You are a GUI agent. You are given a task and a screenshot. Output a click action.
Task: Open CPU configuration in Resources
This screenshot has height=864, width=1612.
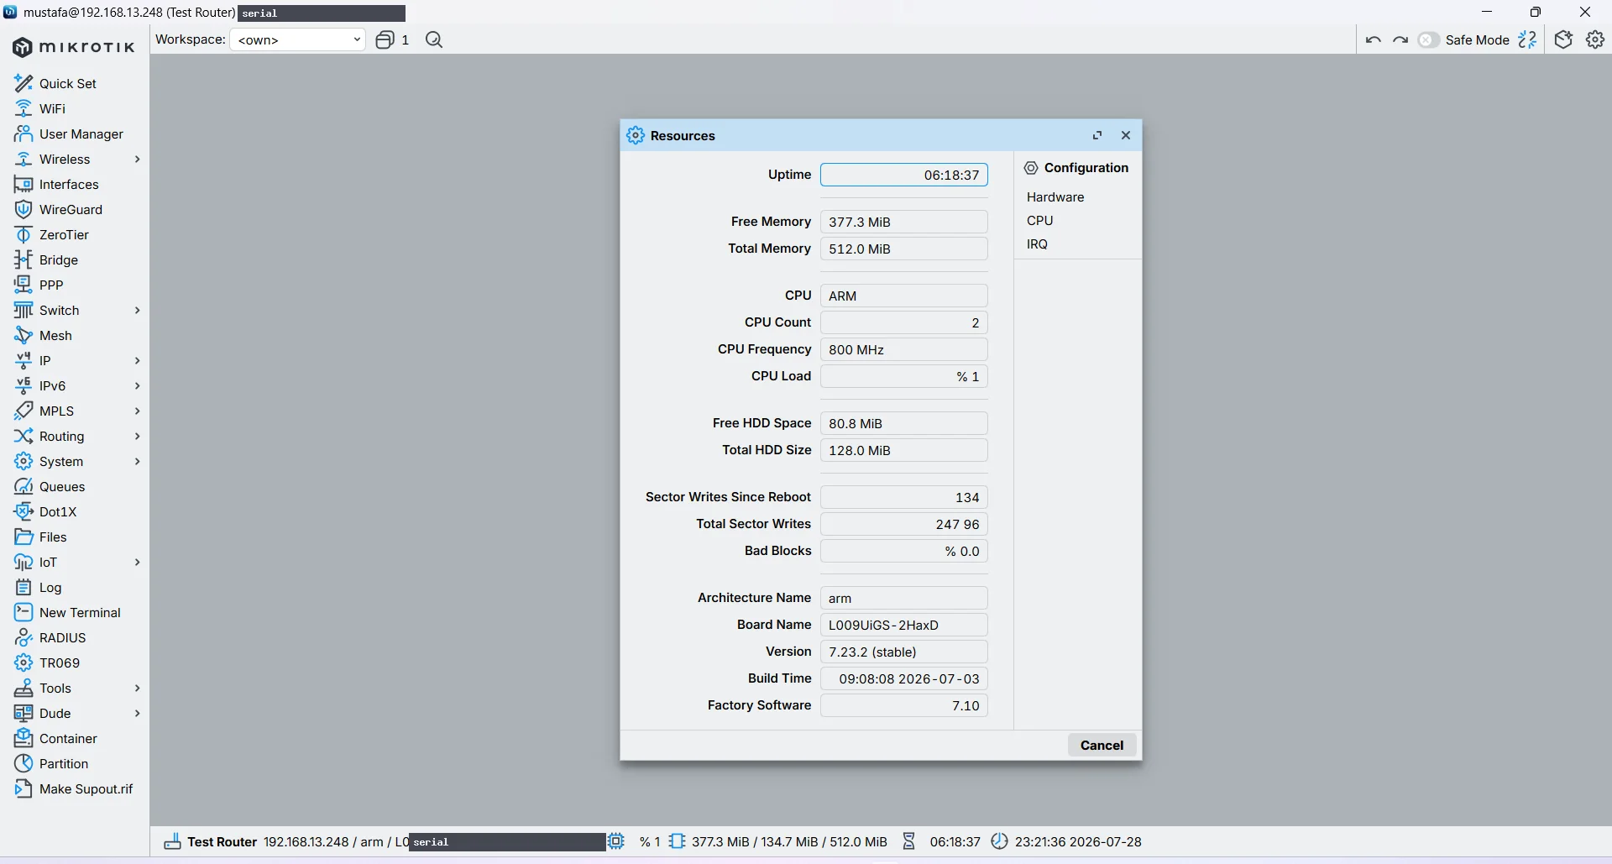click(x=1039, y=220)
